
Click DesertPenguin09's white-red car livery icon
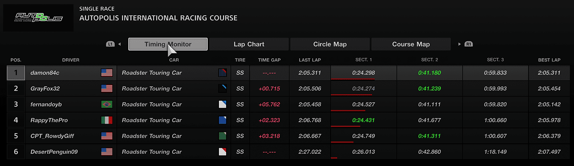223,152
